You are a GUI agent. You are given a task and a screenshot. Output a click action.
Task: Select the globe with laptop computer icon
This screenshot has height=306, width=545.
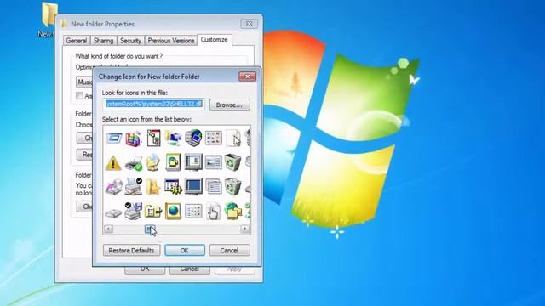[x=193, y=138]
